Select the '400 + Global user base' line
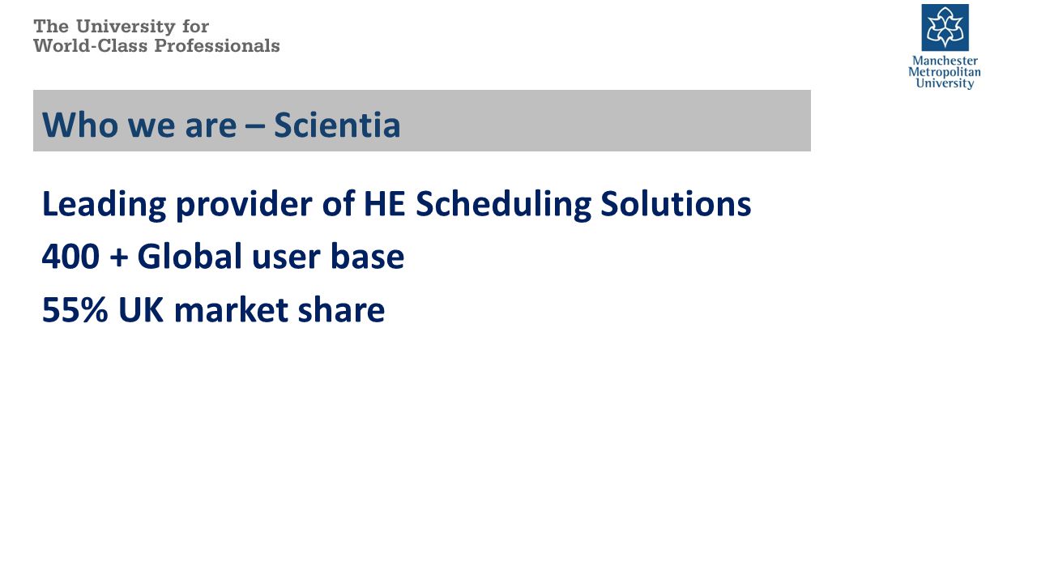 (x=223, y=257)
